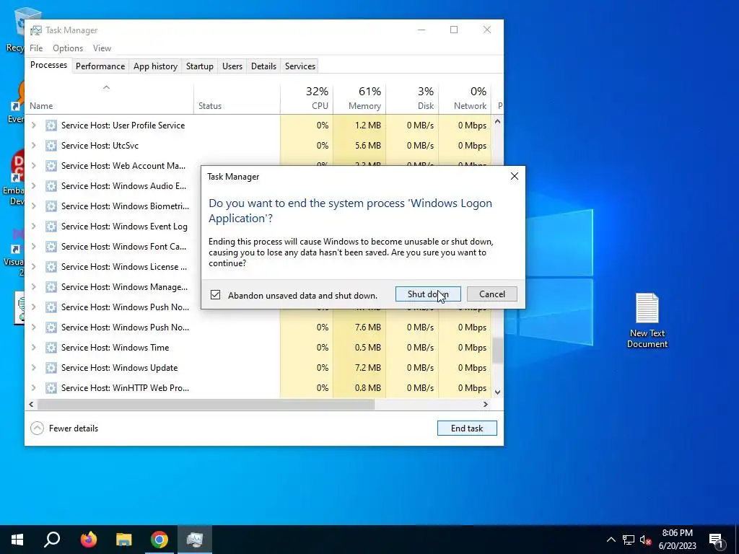Close the Task Manager confirmation dialog
739x554 pixels.
tap(514, 176)
